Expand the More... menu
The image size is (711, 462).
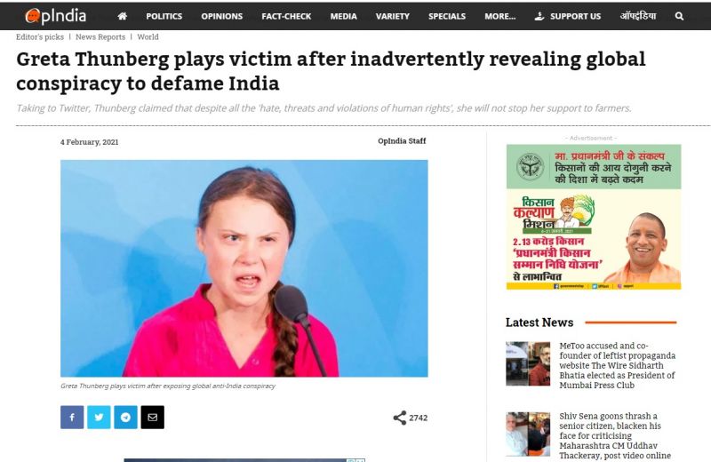pos(499,16)
